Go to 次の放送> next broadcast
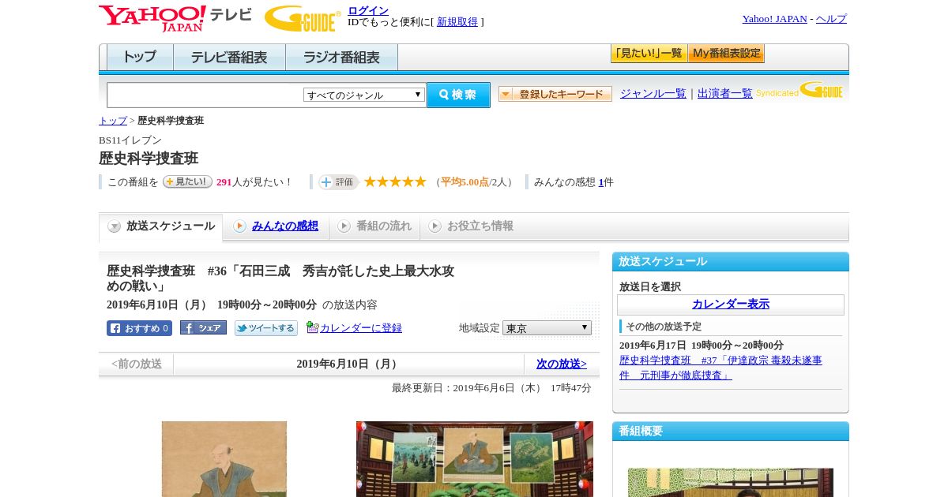Screen dimensions: 948x497 click(562, 364)
